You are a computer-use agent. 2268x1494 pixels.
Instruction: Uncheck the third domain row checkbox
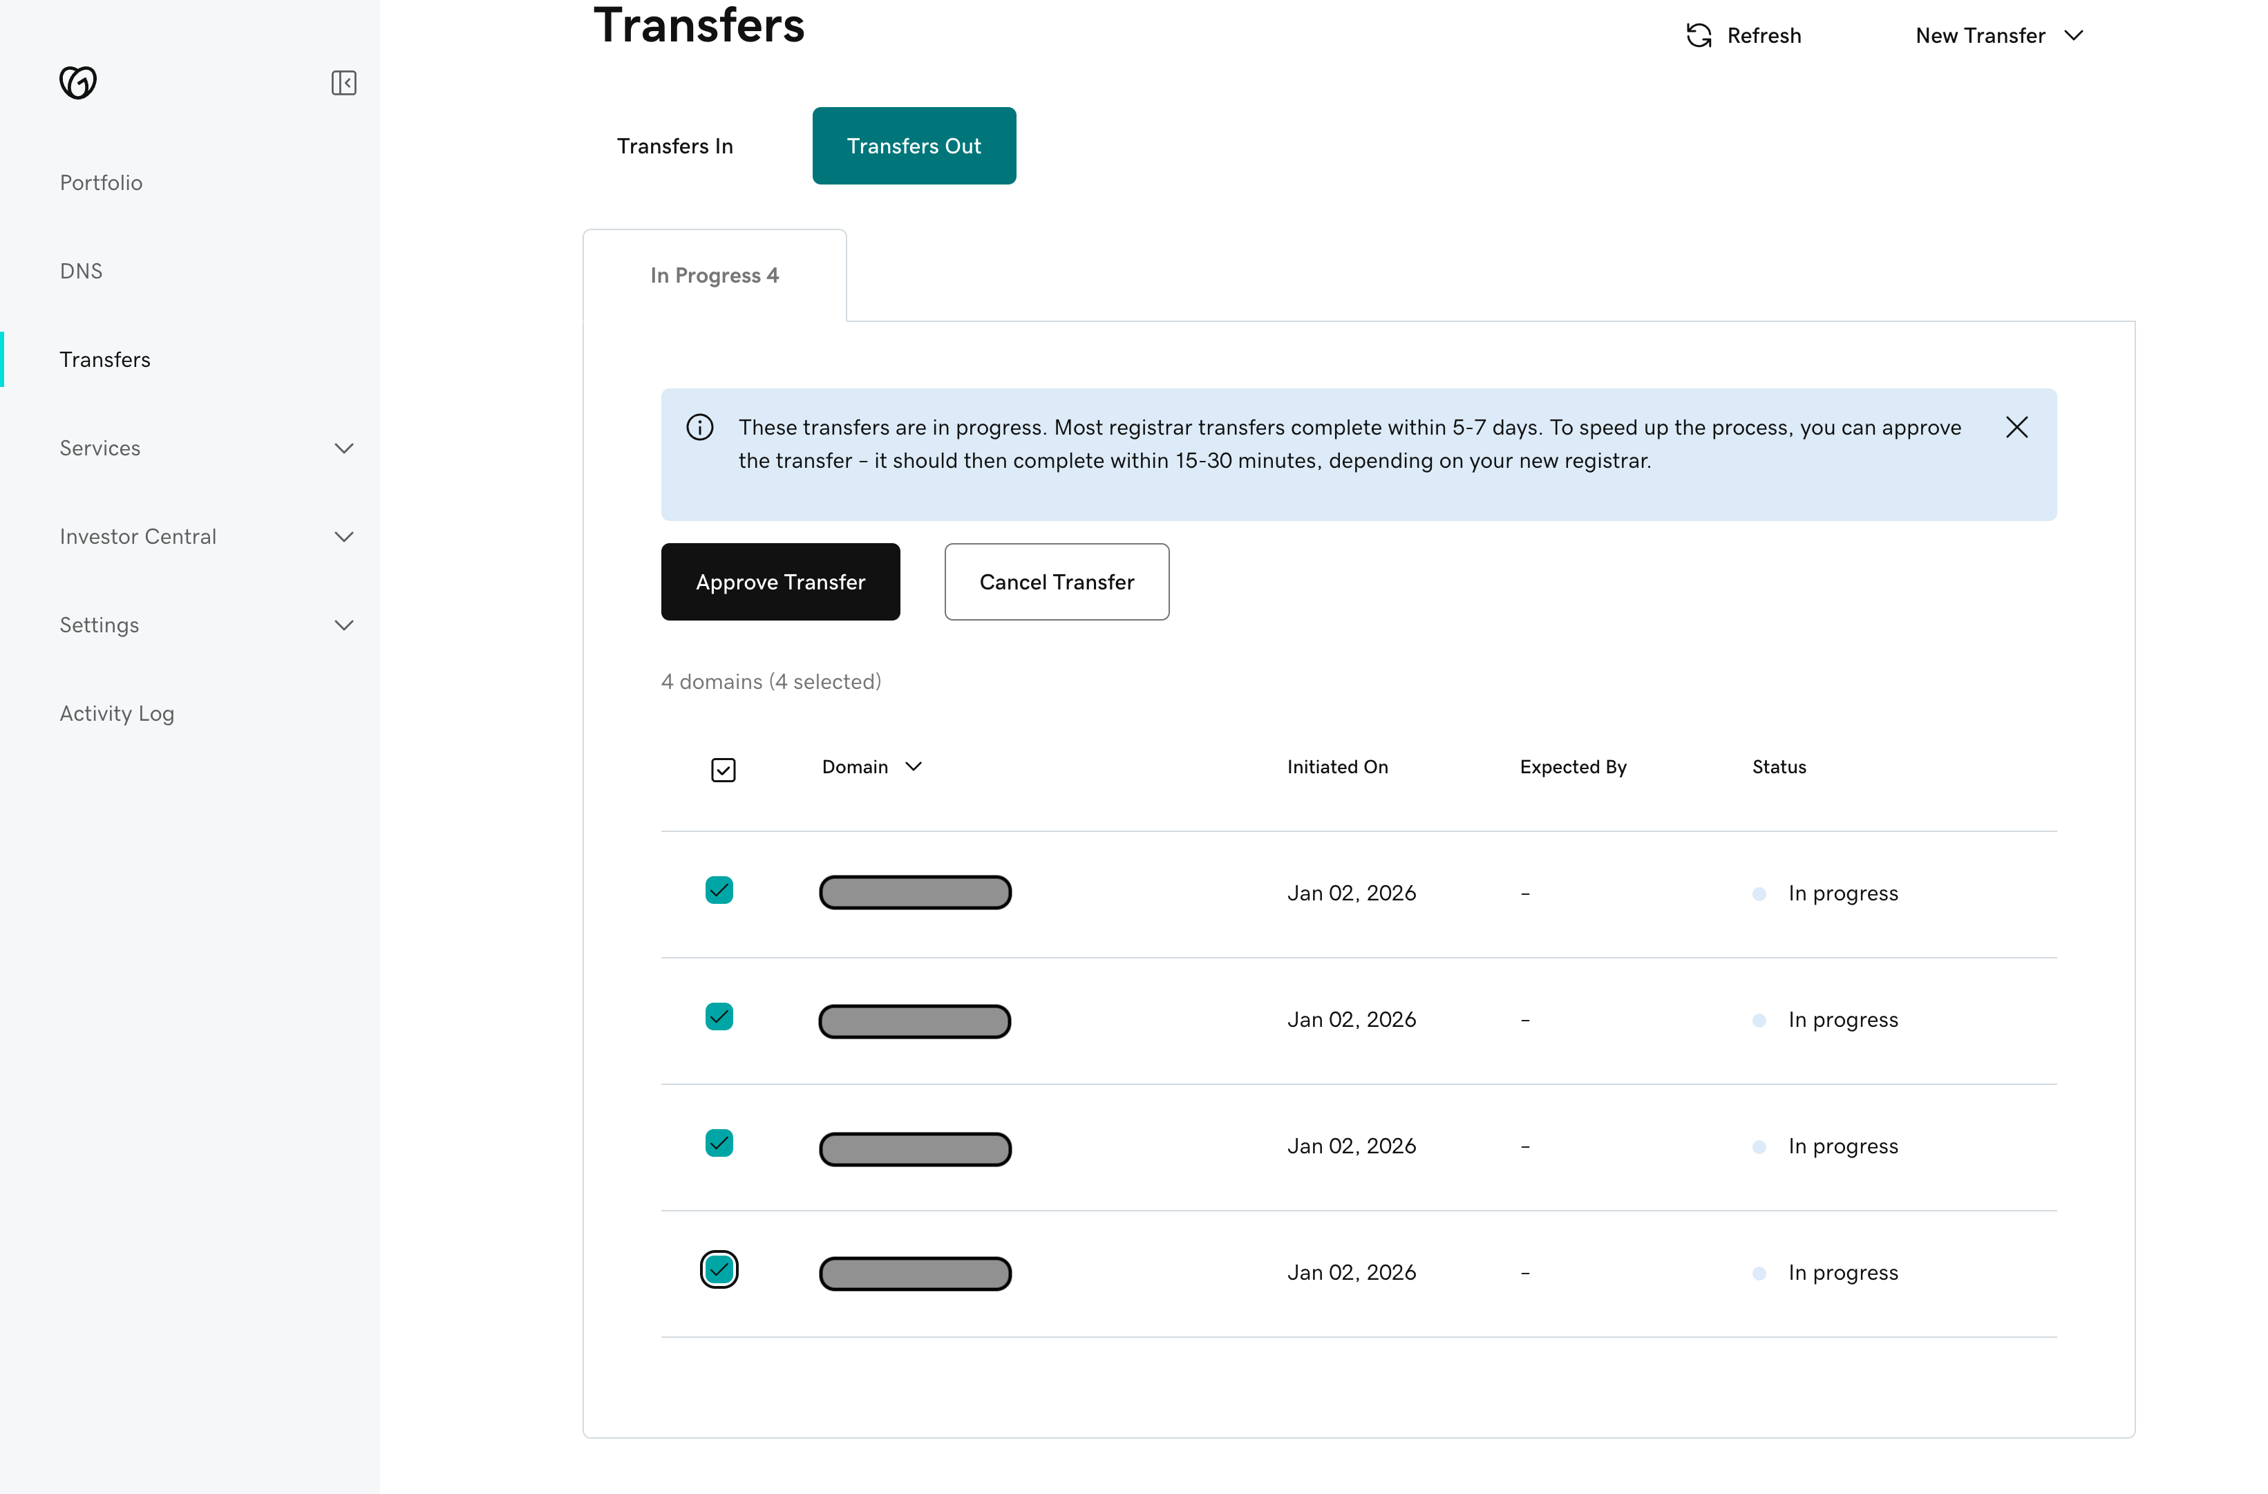[719, 1142]
